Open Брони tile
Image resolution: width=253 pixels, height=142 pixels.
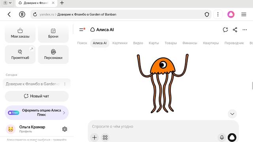tap(53, 34)
